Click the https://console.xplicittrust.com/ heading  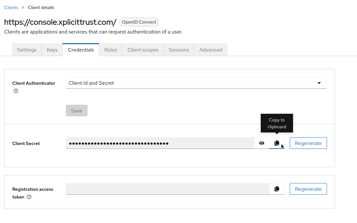(x=60, y=22)
